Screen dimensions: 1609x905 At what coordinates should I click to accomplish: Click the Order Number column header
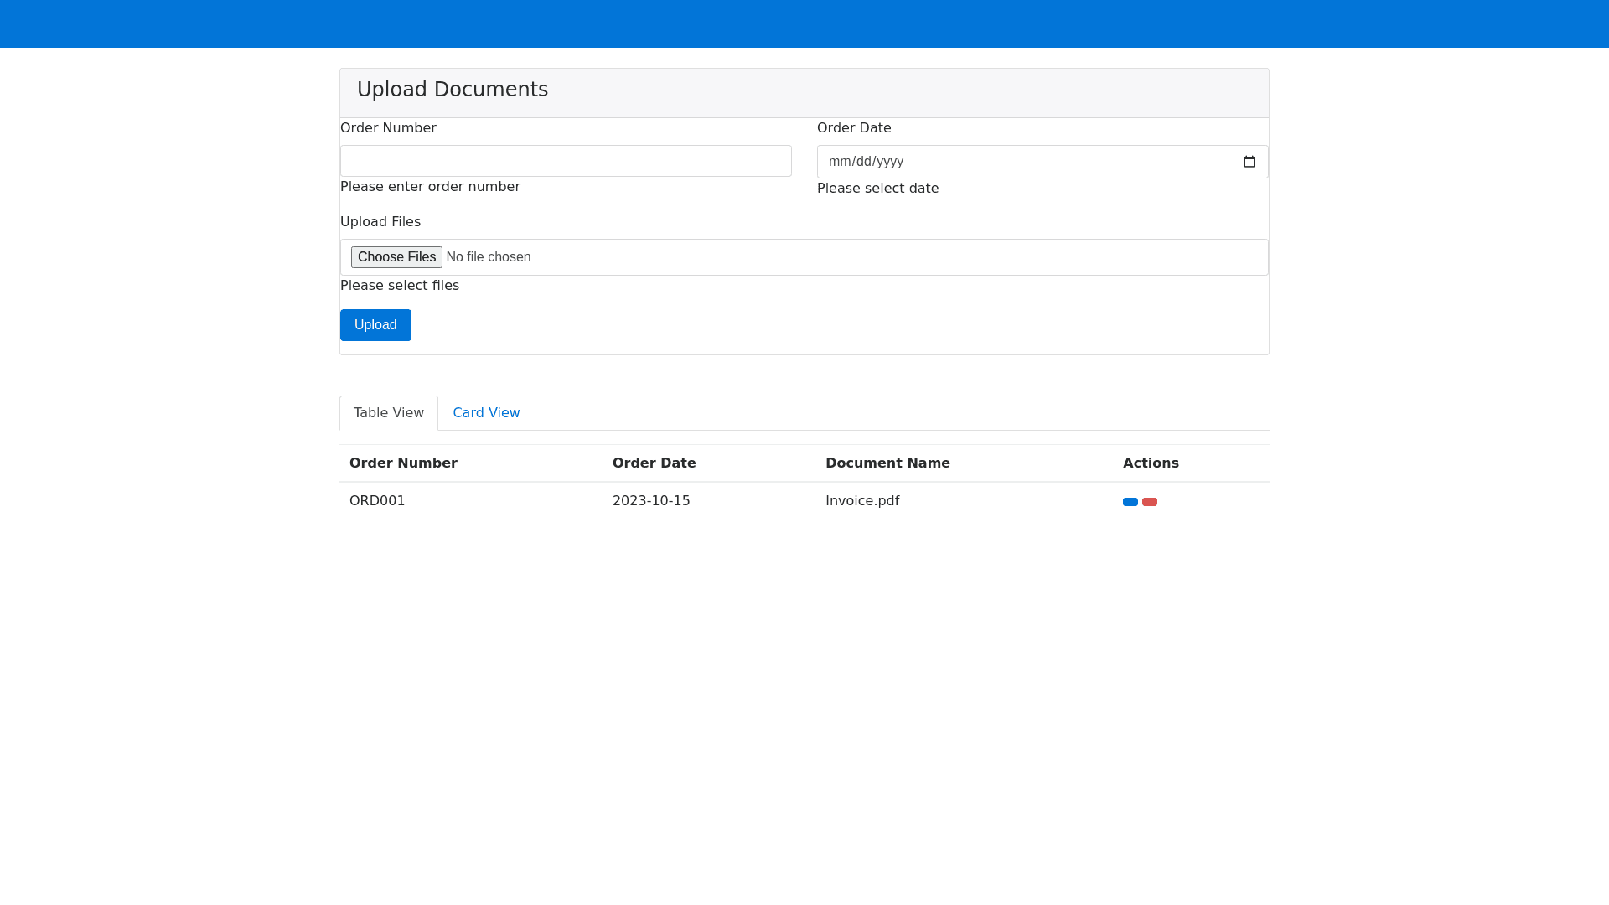(x=403, y=463)
